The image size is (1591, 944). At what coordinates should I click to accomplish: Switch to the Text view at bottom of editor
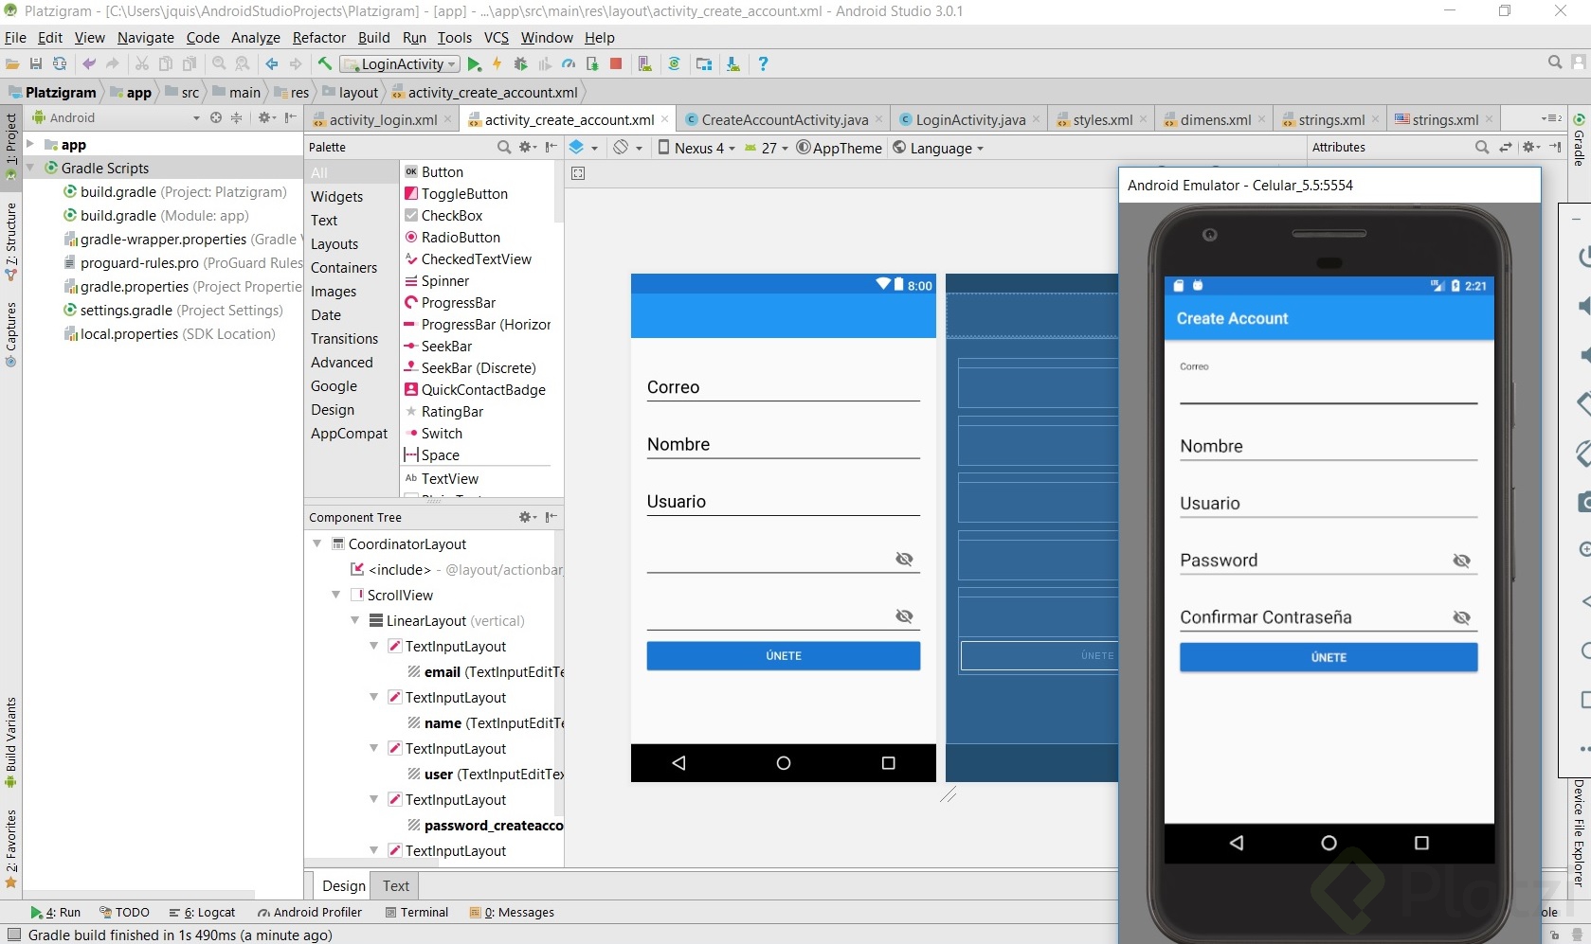click(x=395, y=886)
